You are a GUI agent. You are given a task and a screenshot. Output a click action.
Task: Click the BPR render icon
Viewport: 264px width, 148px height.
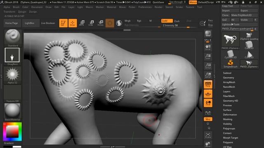208,34
